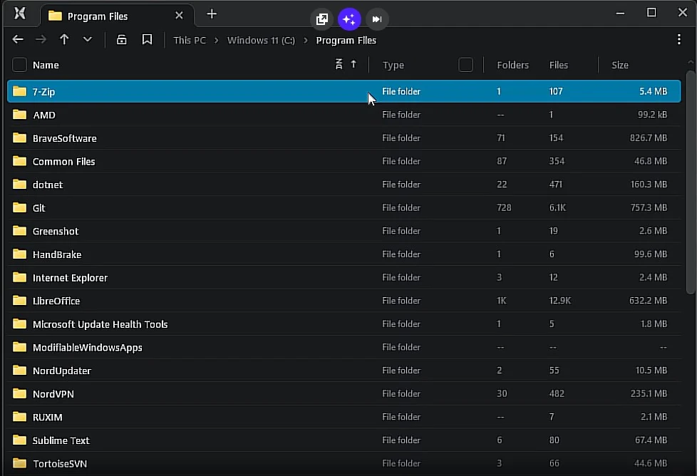Click the 6.1K files value for Git

[x=557, y=207]
